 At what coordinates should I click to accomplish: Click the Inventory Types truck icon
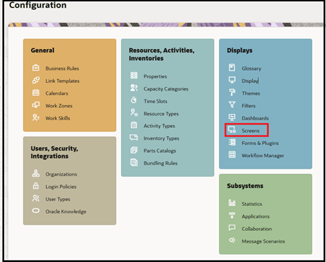pos(134,138)
